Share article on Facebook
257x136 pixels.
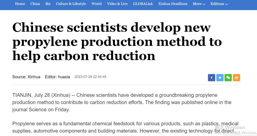coord(212,78)
